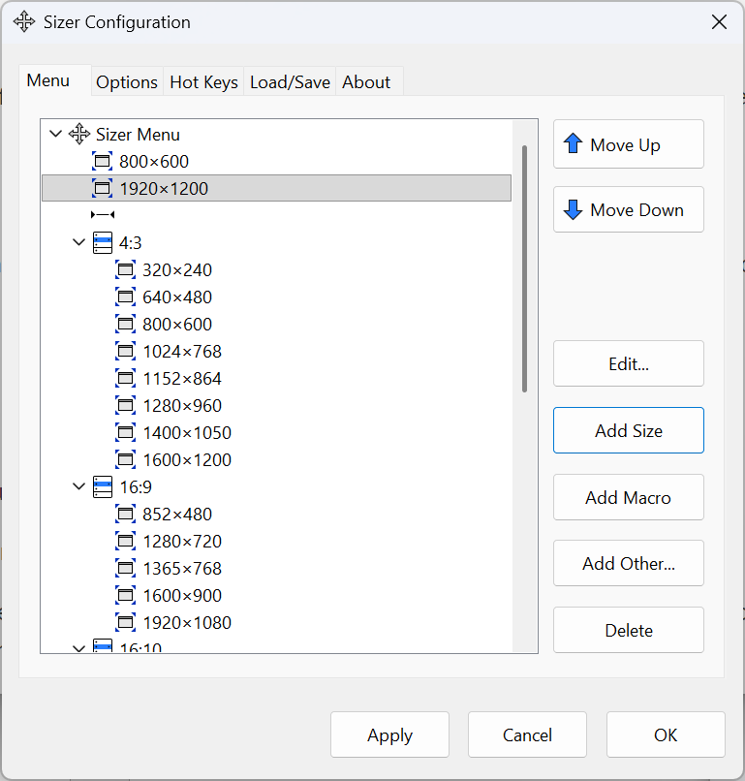Select the 640×480 size entry
The height and width of the screenshot is (781, 745).
point(177,297)
